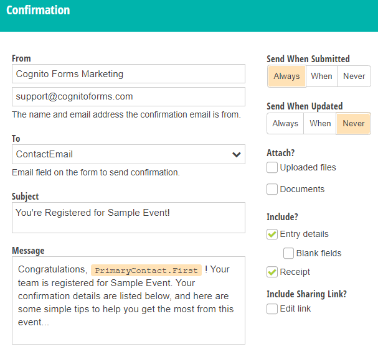Set Send When Updated to When

point(320,124)
